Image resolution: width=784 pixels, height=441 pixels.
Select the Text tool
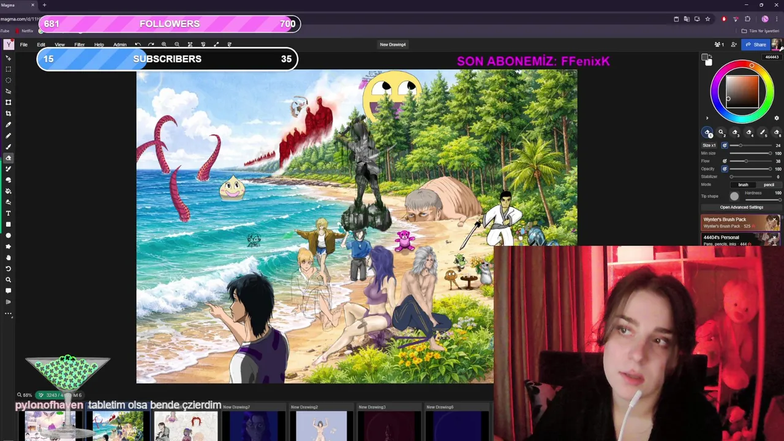tap(9, 213)
